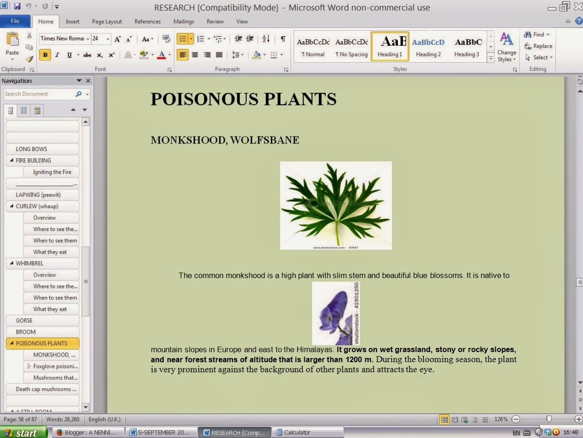The width and height of the screenshot is (583, 438).
Task: Open Change Styles menu
Action: point(507,47)
